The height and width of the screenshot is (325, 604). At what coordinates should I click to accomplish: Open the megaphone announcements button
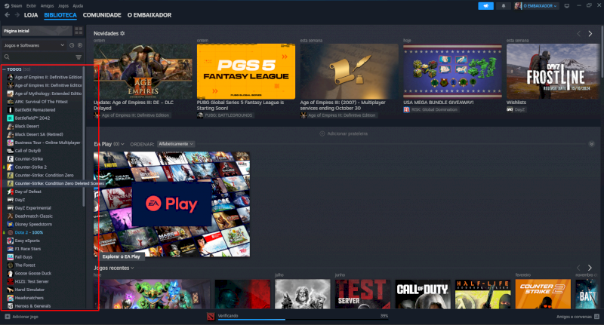[x=485, y=6]
